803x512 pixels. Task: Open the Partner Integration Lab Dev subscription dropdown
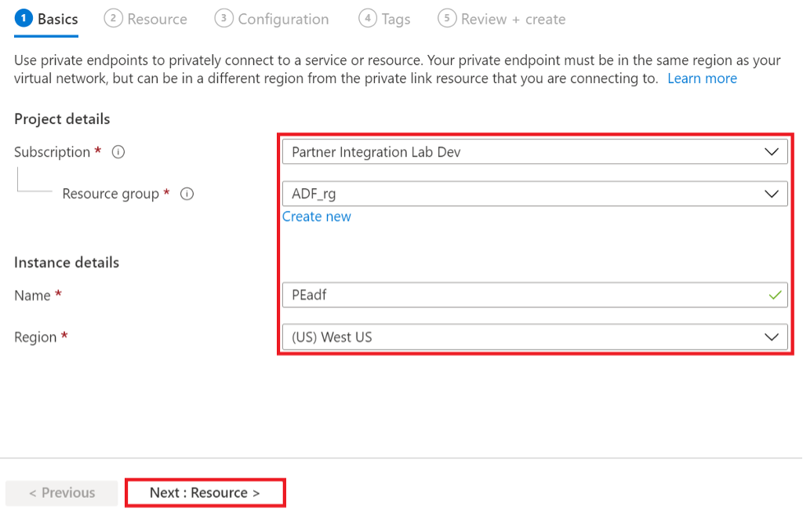click(x=533, y=152)
